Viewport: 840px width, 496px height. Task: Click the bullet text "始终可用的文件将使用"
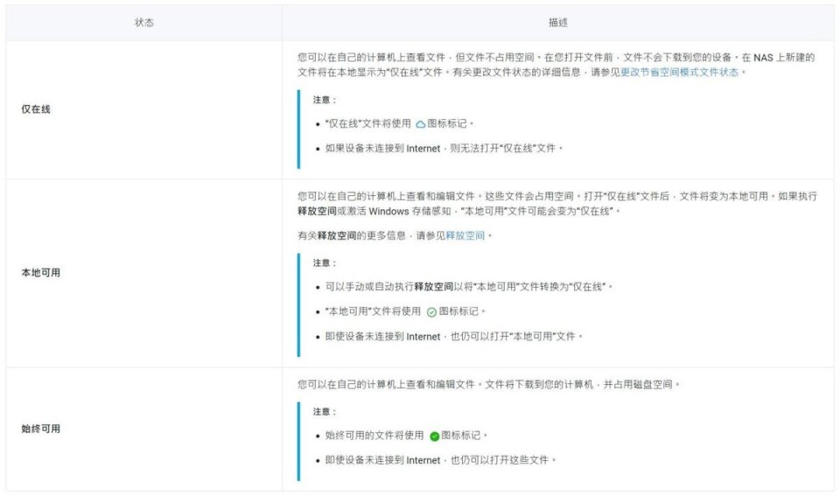(374, 435)
